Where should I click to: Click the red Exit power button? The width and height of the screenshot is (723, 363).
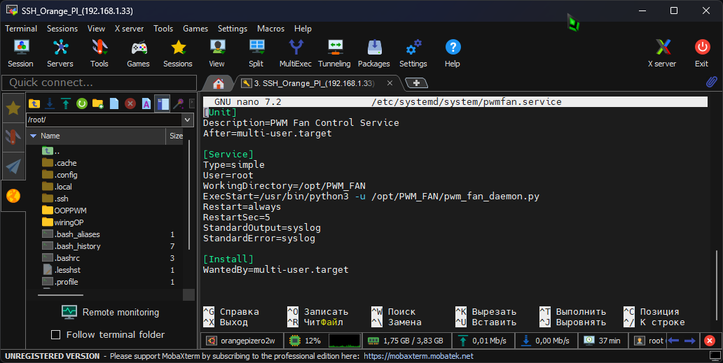pyautogui.click(x=702, y=53)
